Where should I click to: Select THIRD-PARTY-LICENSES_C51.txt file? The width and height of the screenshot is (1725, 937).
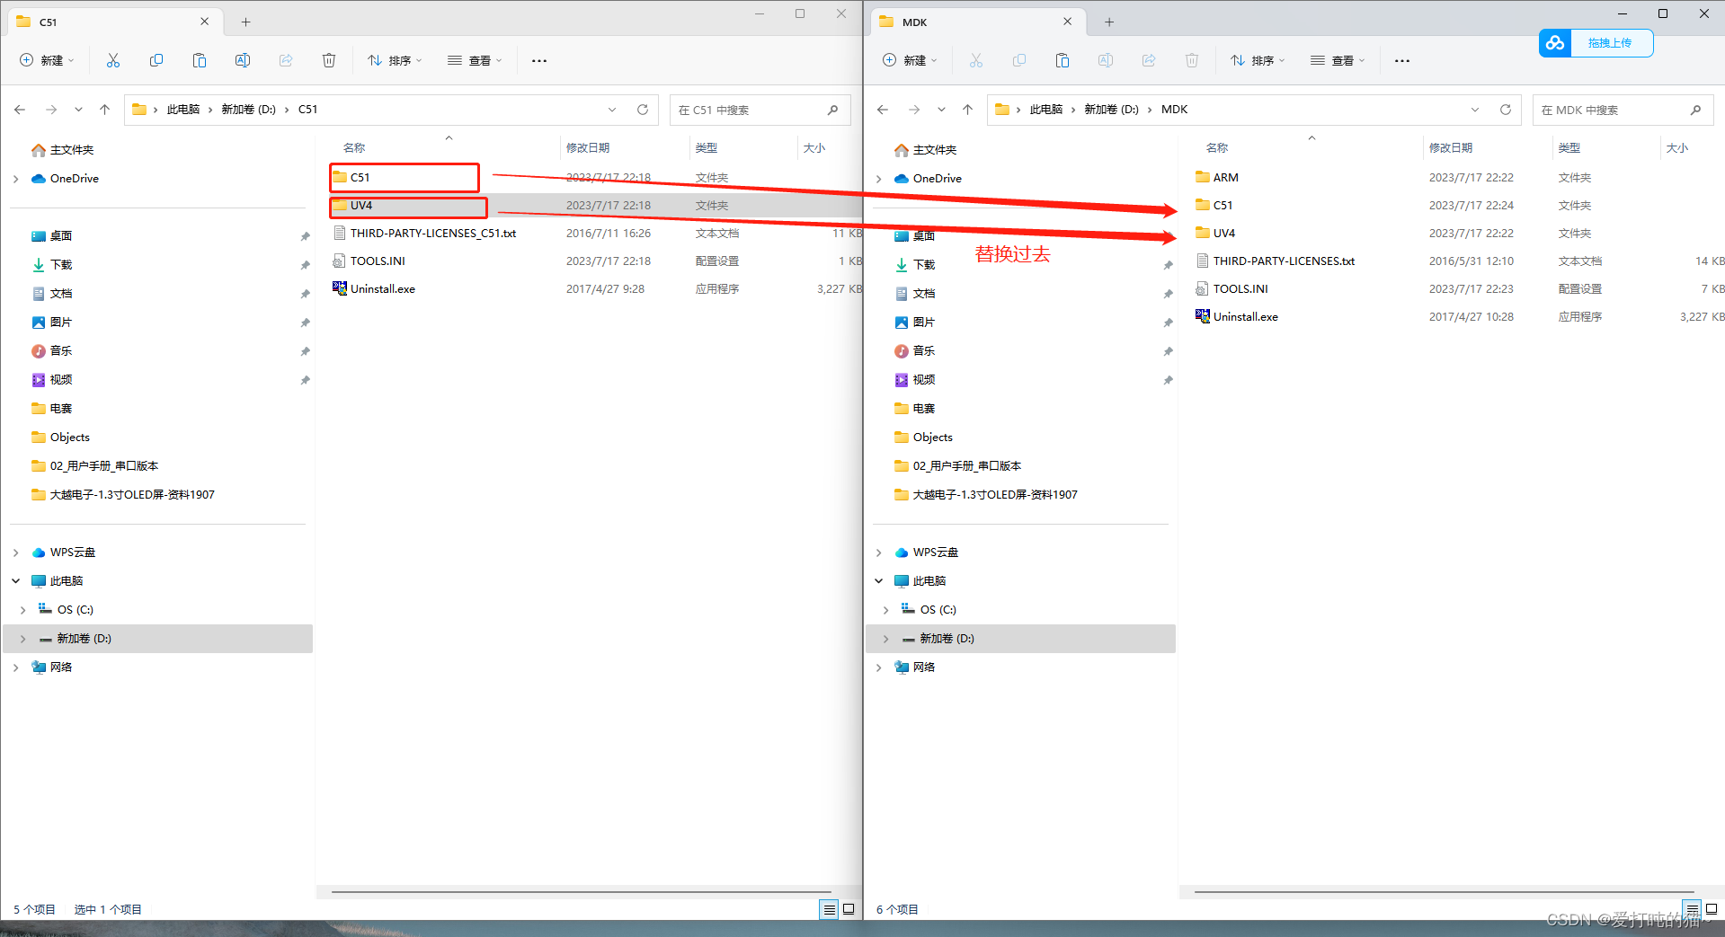pyautogui.click(x=424, y=233)
